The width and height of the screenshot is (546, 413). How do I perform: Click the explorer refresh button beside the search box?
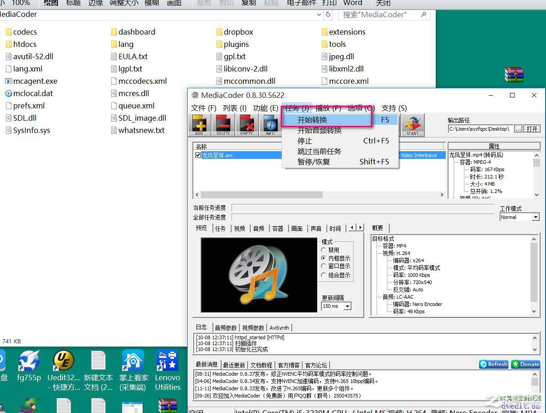click(x=328, y=15)
